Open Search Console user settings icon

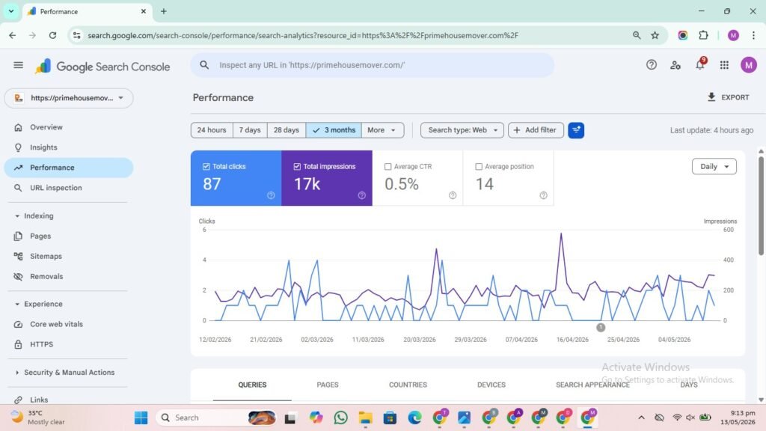click(x=675, y=65)
